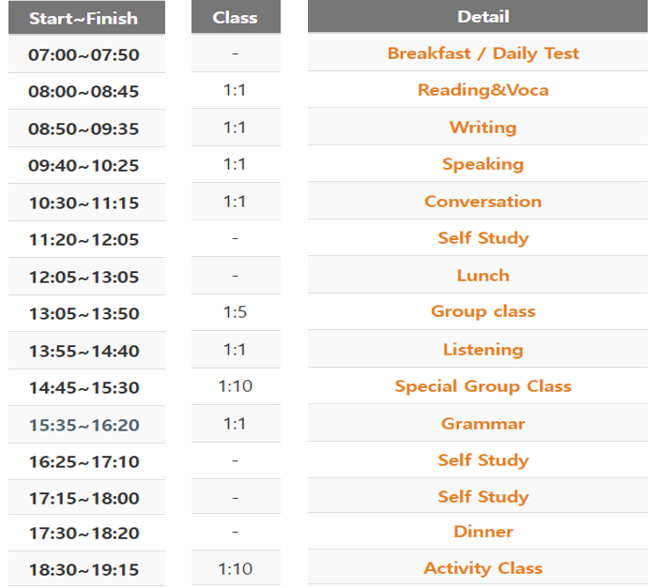
Task: Click the Conversation detail link
Action: click(x=482, y=202)
